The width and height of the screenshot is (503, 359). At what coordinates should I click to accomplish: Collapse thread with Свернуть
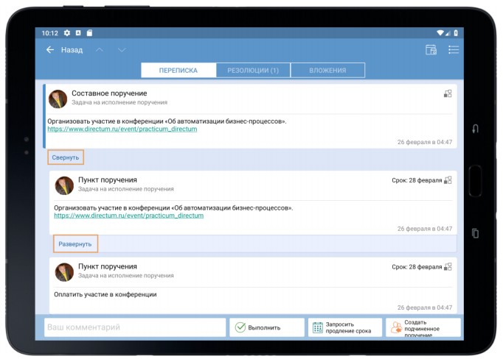[66, 157]
